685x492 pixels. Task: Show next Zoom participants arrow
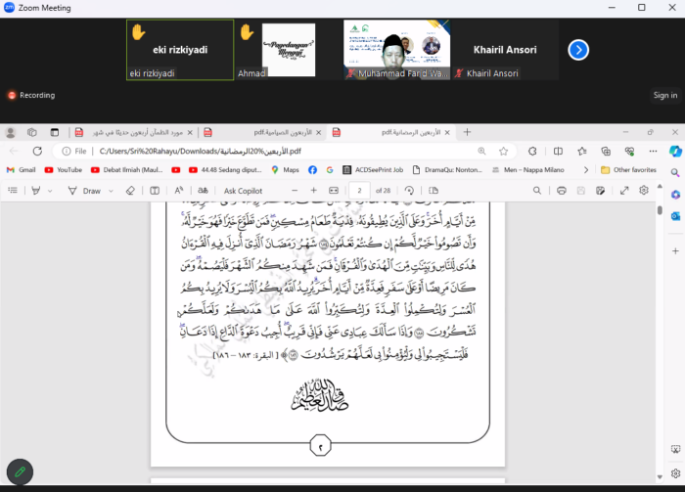coord(578,50)
